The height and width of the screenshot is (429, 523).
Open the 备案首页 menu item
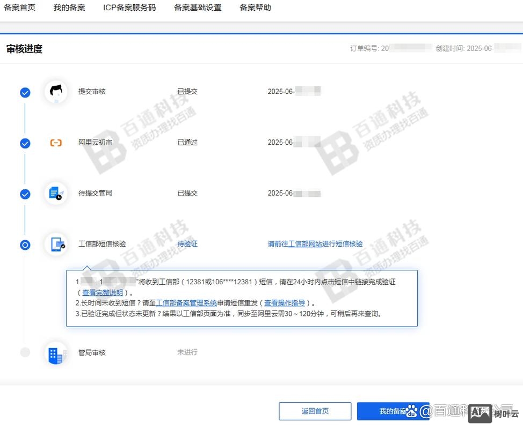coord(19,8)
